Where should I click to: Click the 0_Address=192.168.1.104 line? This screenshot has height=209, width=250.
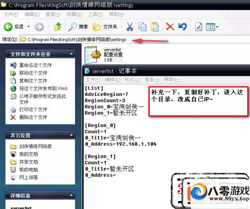121,144
